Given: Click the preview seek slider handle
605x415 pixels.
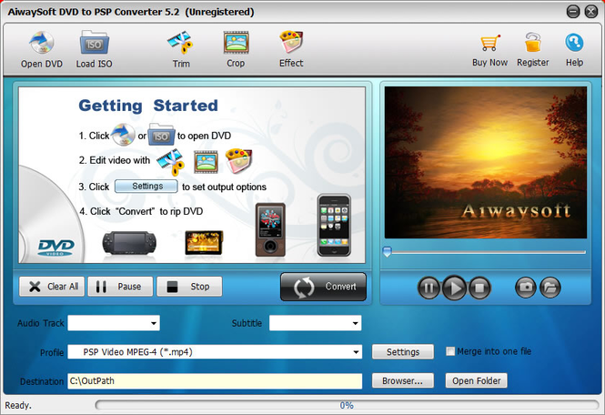Looking at the screenshot, I should 387,252.
